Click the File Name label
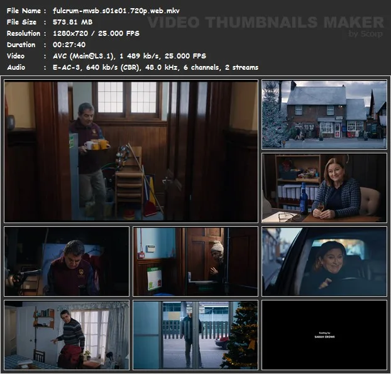This screenshot has width=391, height=374. (24, 11)
